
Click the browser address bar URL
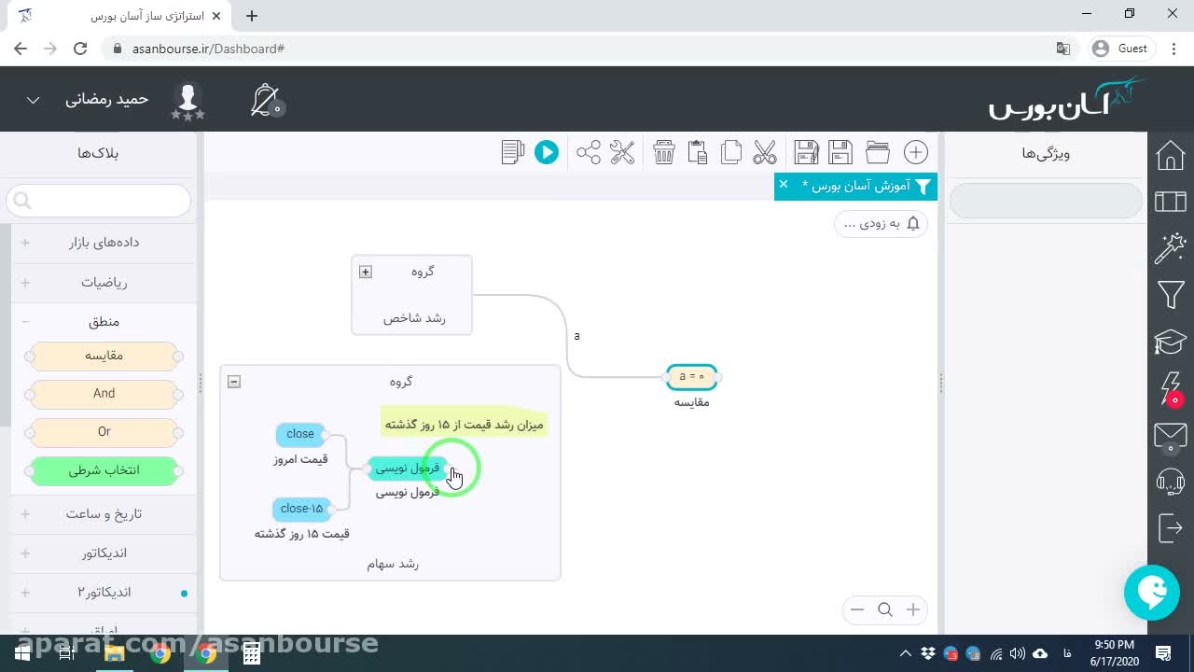pos(208,49)
